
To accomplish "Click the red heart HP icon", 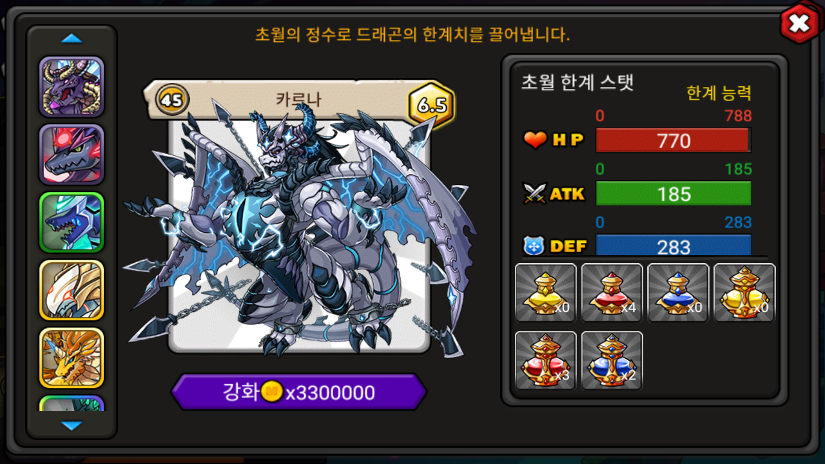I will click(535, 140).
